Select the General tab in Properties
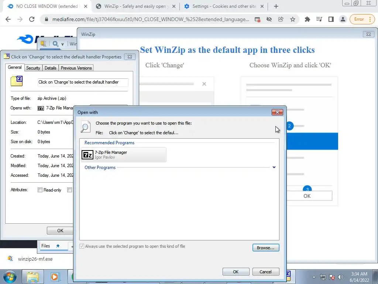Image resolution: width=378 pixels, height=284 pixels. (x=15, y=67)
